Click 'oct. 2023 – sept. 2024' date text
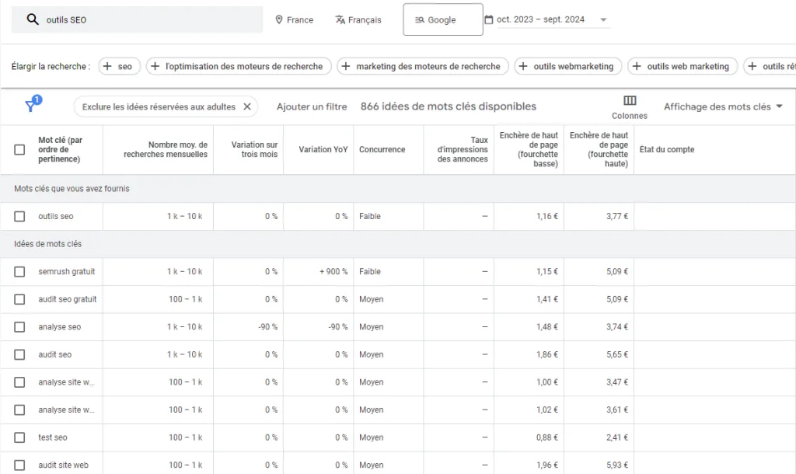796x474 pixels. 540,19
